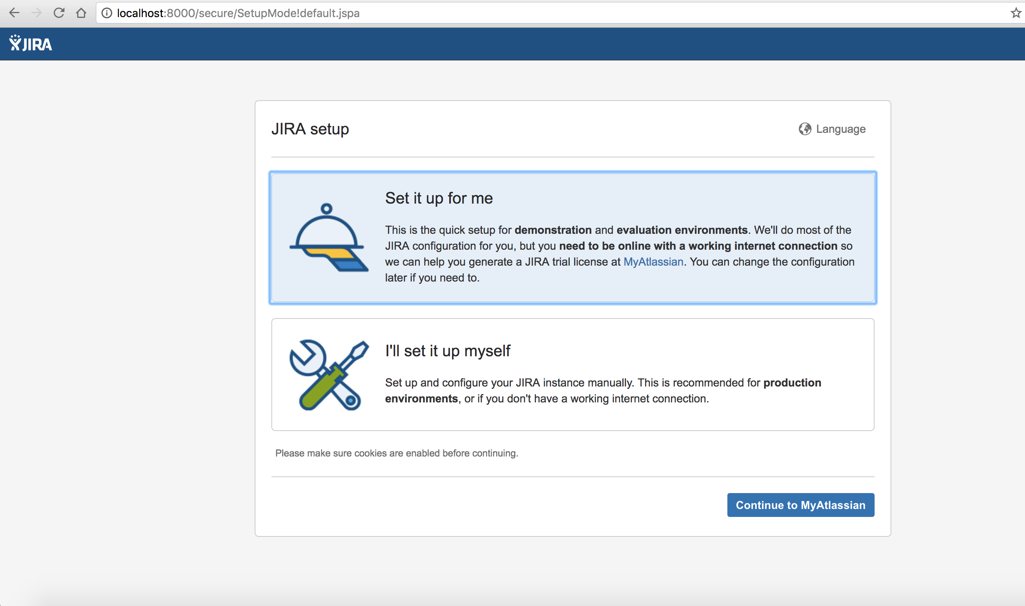
Task: Choose the 'I'll set it up myself' option
Action: 573,375
